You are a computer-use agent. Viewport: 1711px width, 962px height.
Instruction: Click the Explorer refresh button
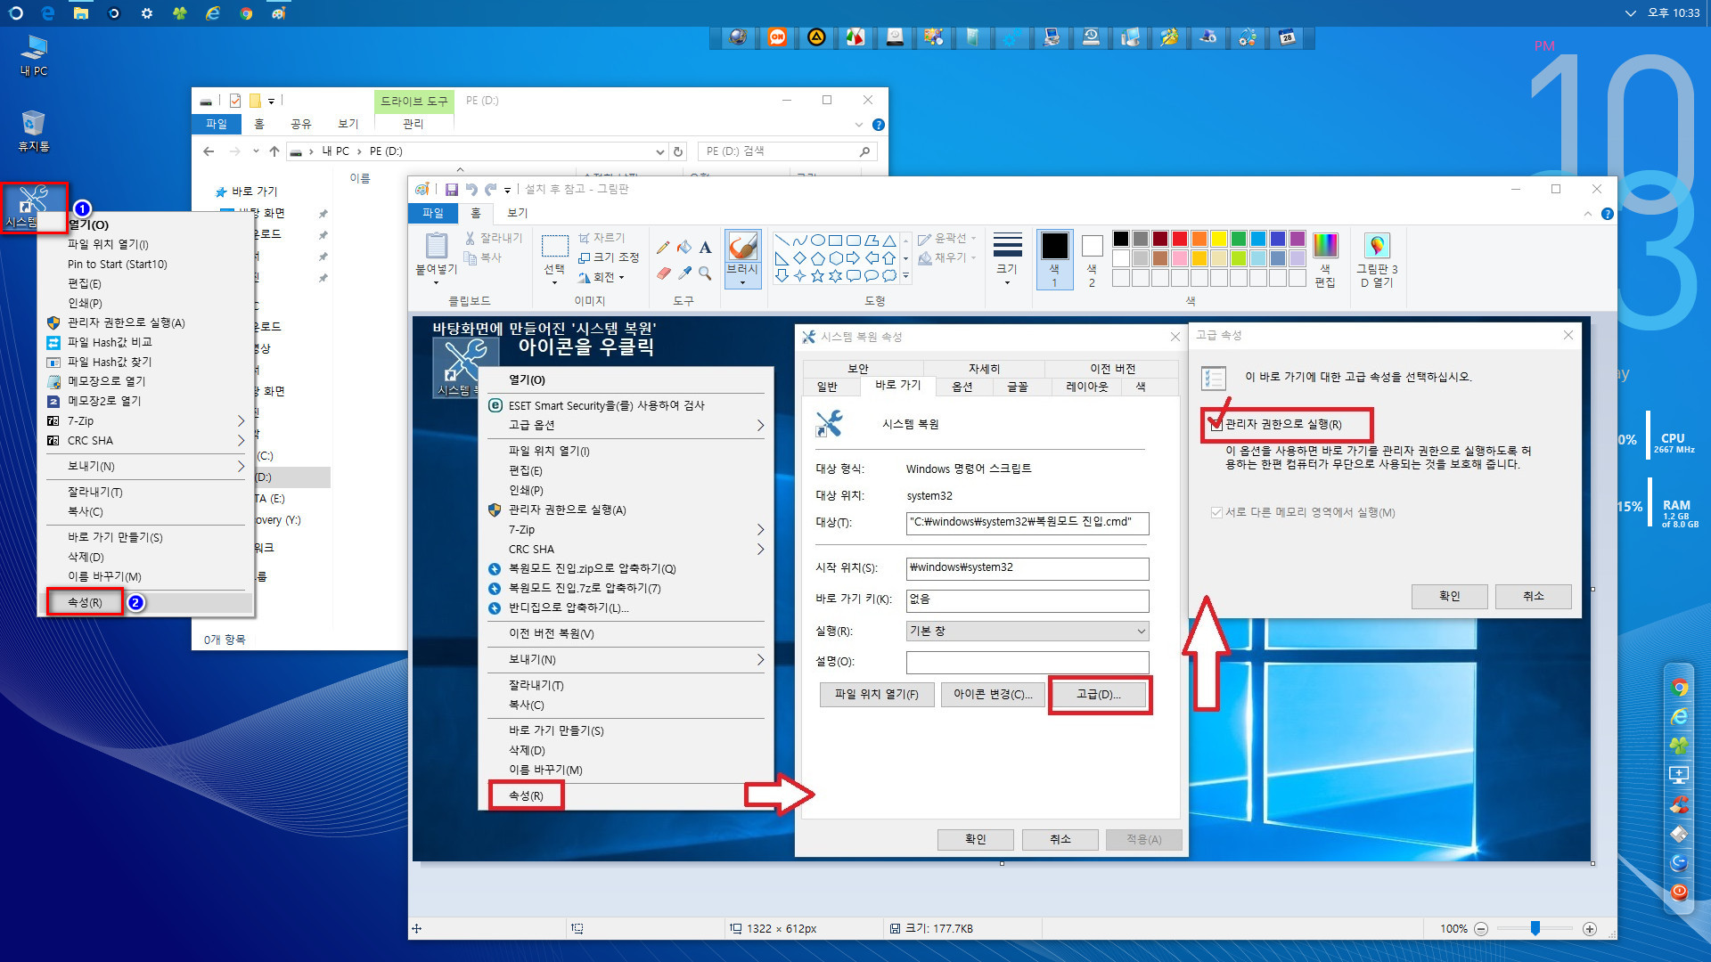coord(678,151)
